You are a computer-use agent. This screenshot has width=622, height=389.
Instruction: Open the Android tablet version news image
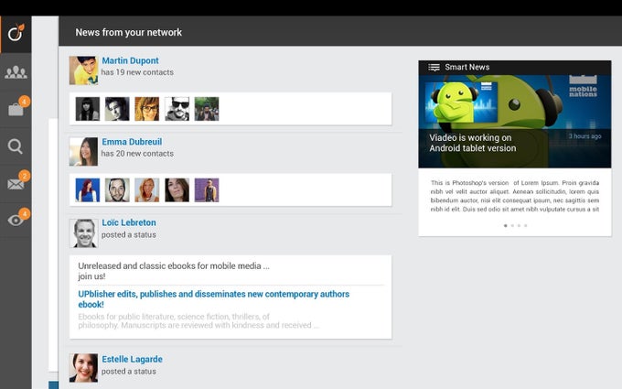coord(514,121)
